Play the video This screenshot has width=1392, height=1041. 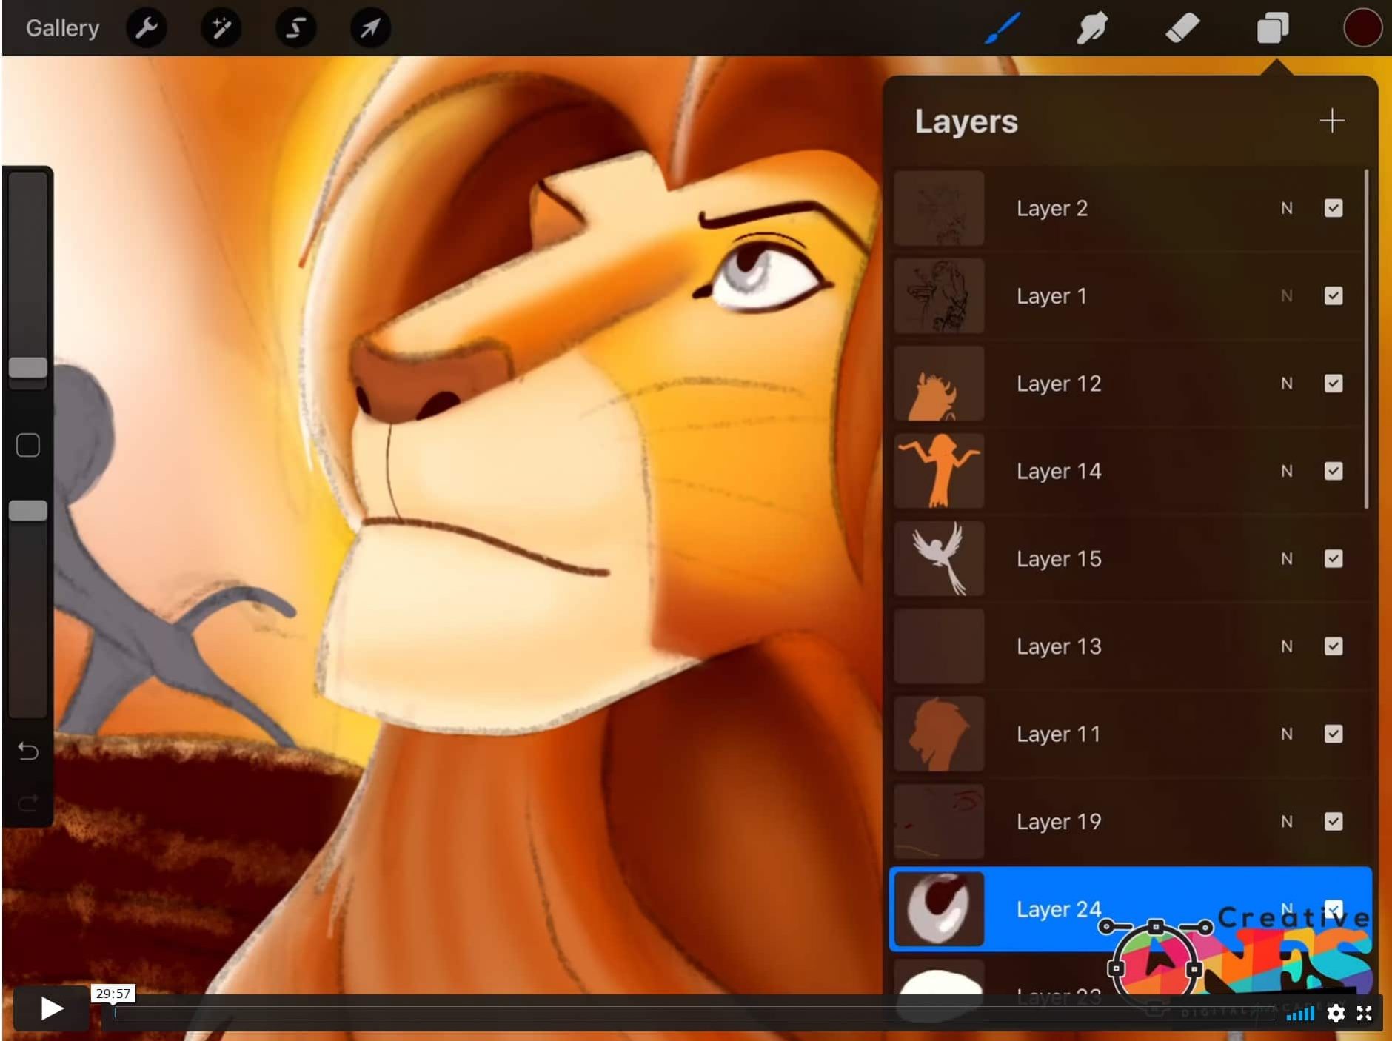pyautogui.click(x=51, y=1008)
